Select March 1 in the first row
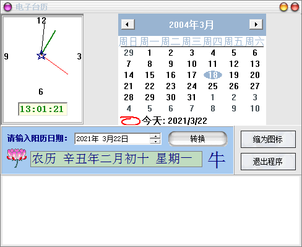The image size is (302, 247). tap(150, 53)
